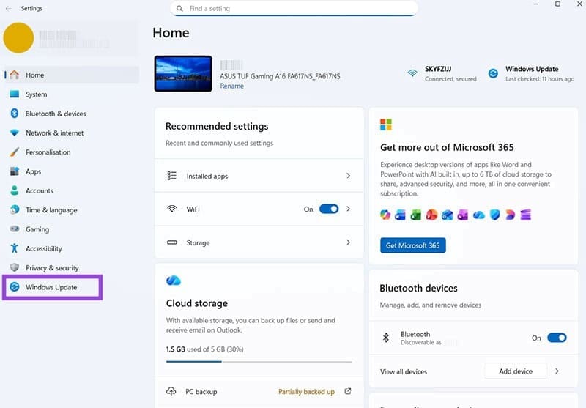Click the Microsoft four-square logo
Screen dimensions: 586x408
386,125
